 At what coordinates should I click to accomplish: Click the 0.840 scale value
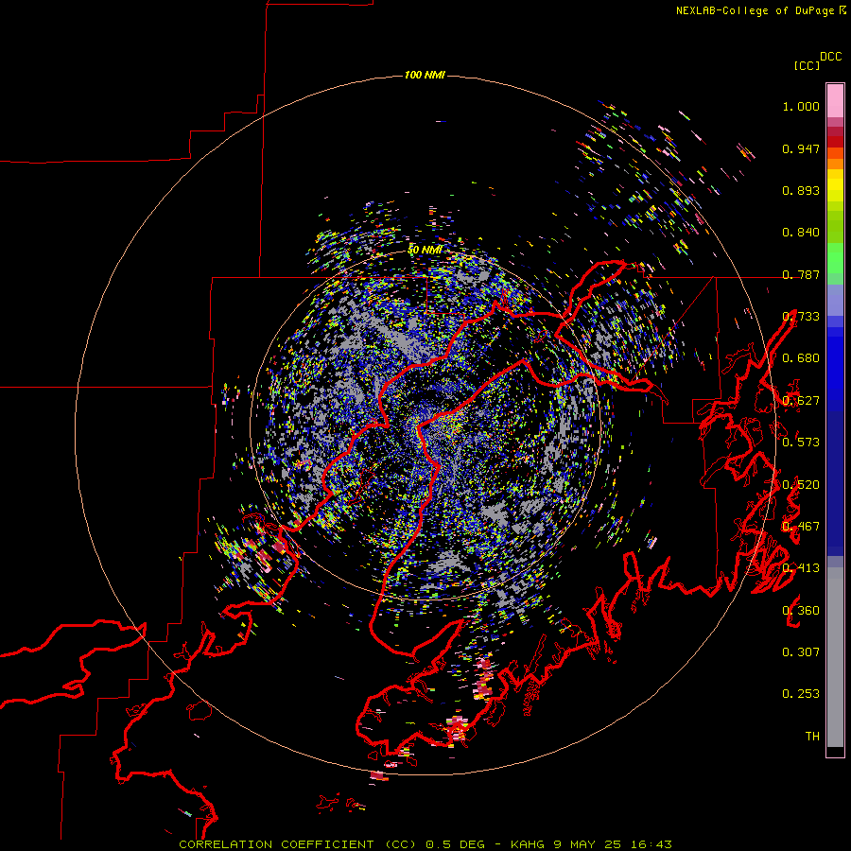(801, 233)
